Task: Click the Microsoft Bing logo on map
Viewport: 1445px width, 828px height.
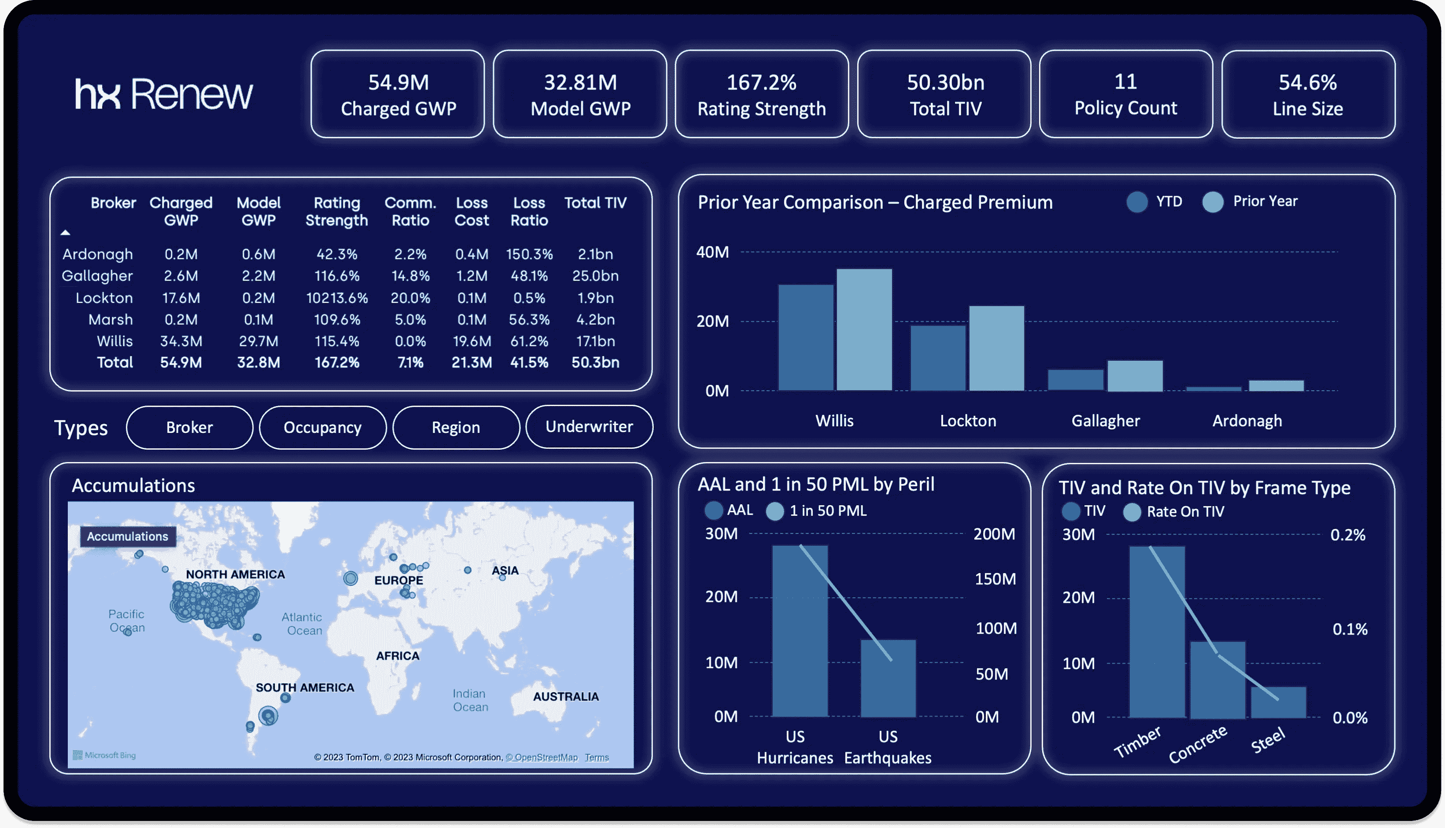Action: 105,755
